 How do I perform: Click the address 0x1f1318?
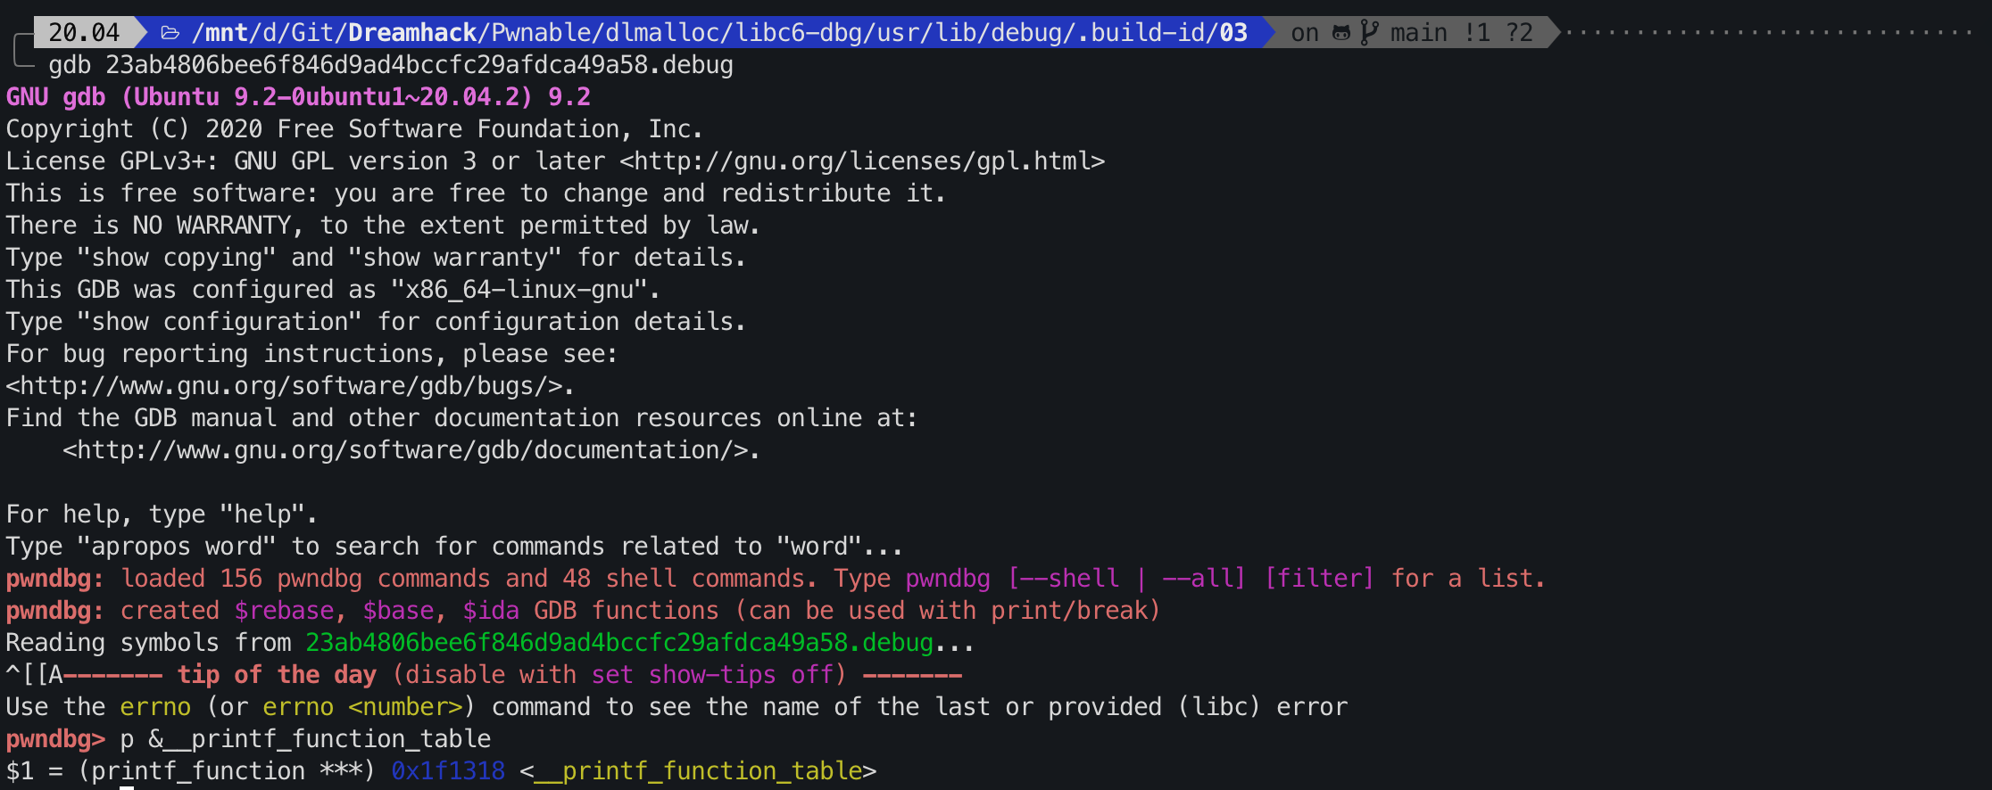(x=448, y=771)
